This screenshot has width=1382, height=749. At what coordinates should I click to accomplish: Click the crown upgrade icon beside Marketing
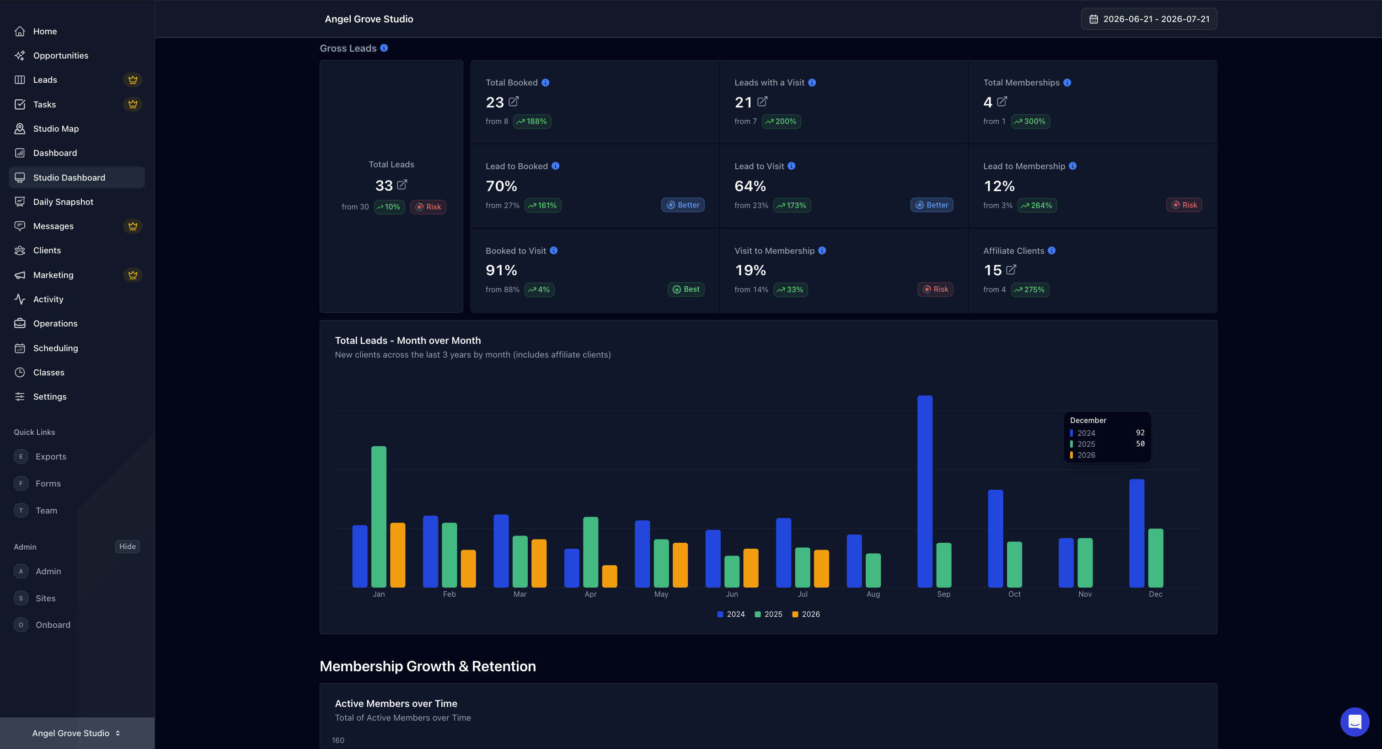coord(133,275)
